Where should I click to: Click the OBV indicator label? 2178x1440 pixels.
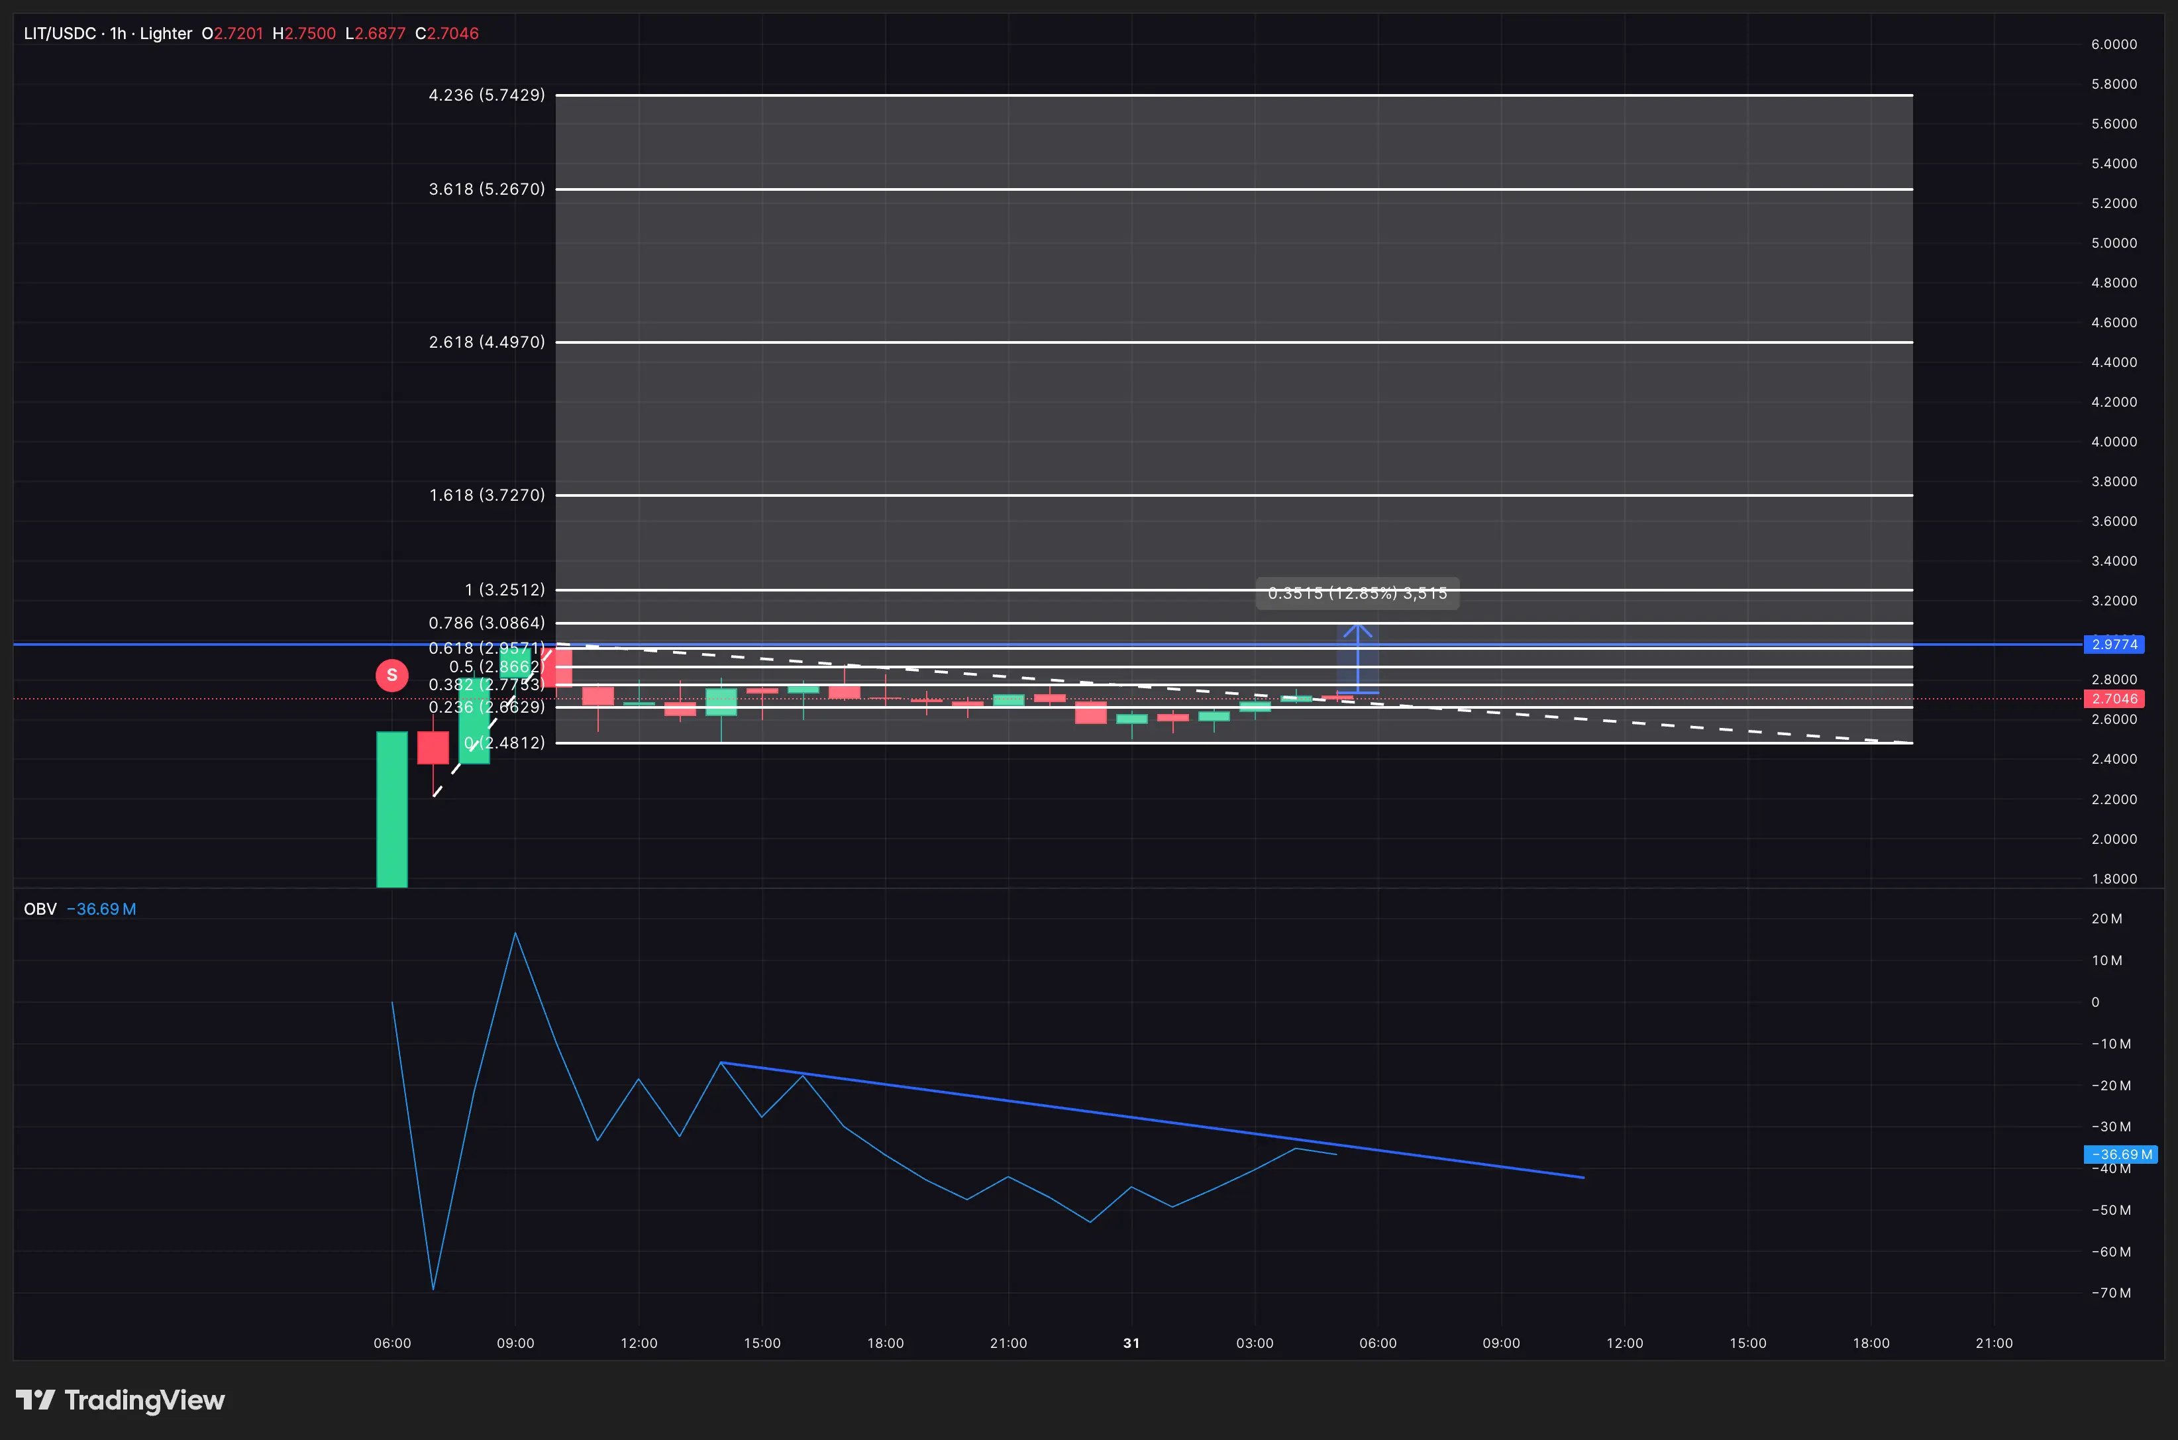pyautogui.click(x=40, y=909)
